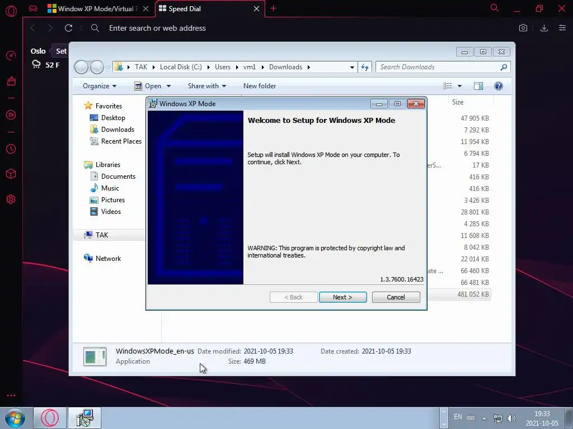Click the TAK breadcrumb segment

click(141, 67)
